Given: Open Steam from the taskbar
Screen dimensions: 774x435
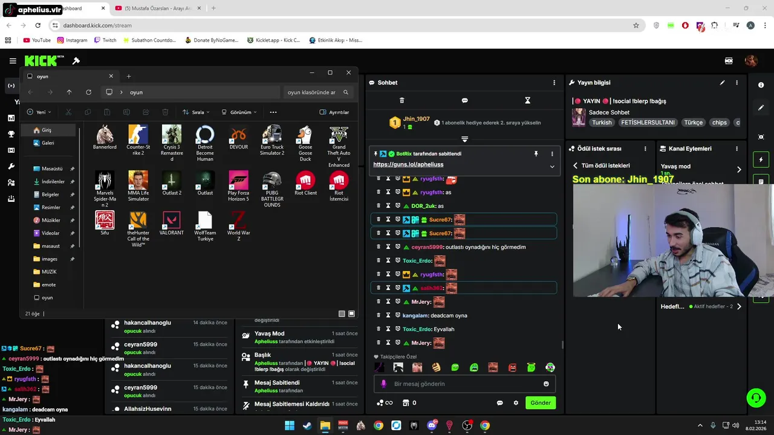Looking at the screenshot, I should click(307, 425).
